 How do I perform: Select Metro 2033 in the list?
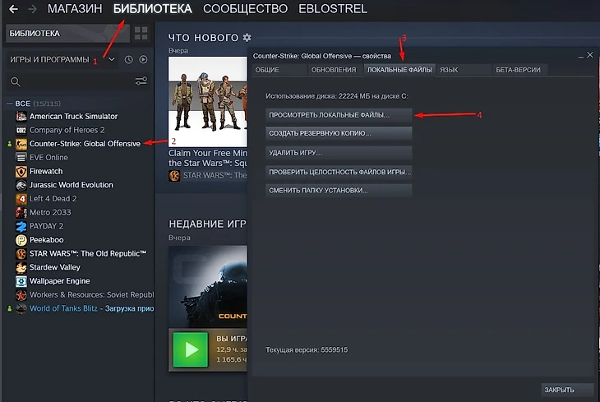point(50,212)
